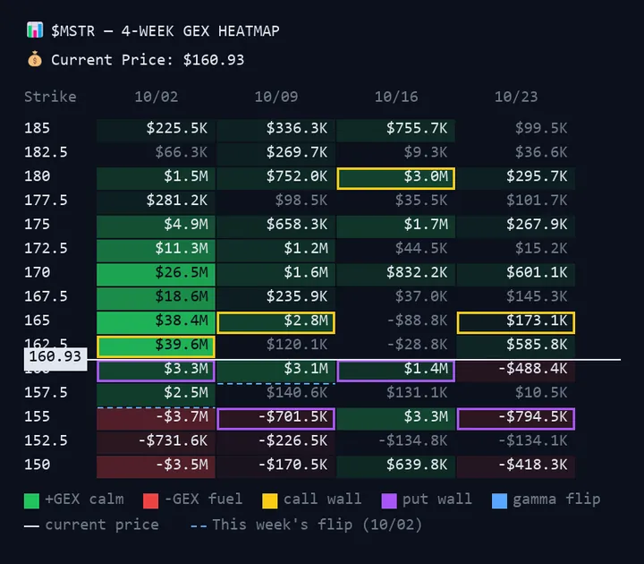Select the 10/16 column header
644x564 pixels.
pyautogui.click(x=396, y=97)
